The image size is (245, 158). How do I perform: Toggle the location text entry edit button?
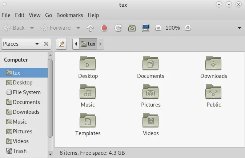pyautogui.click(x=61, y=44)
